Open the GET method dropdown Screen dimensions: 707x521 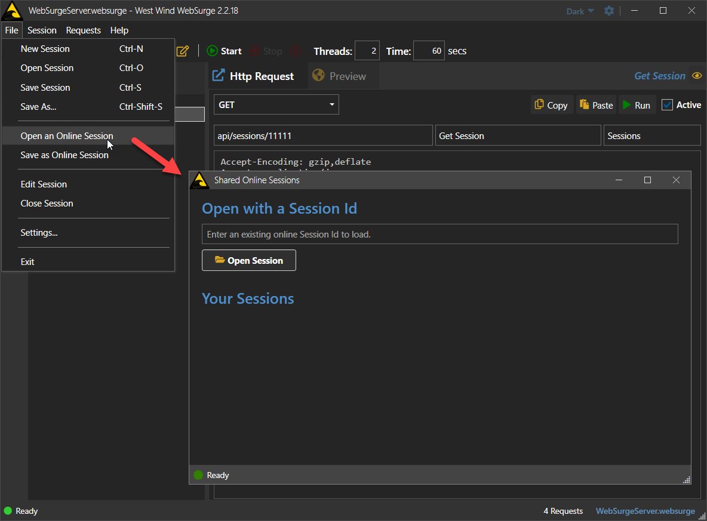coord(276,104)
